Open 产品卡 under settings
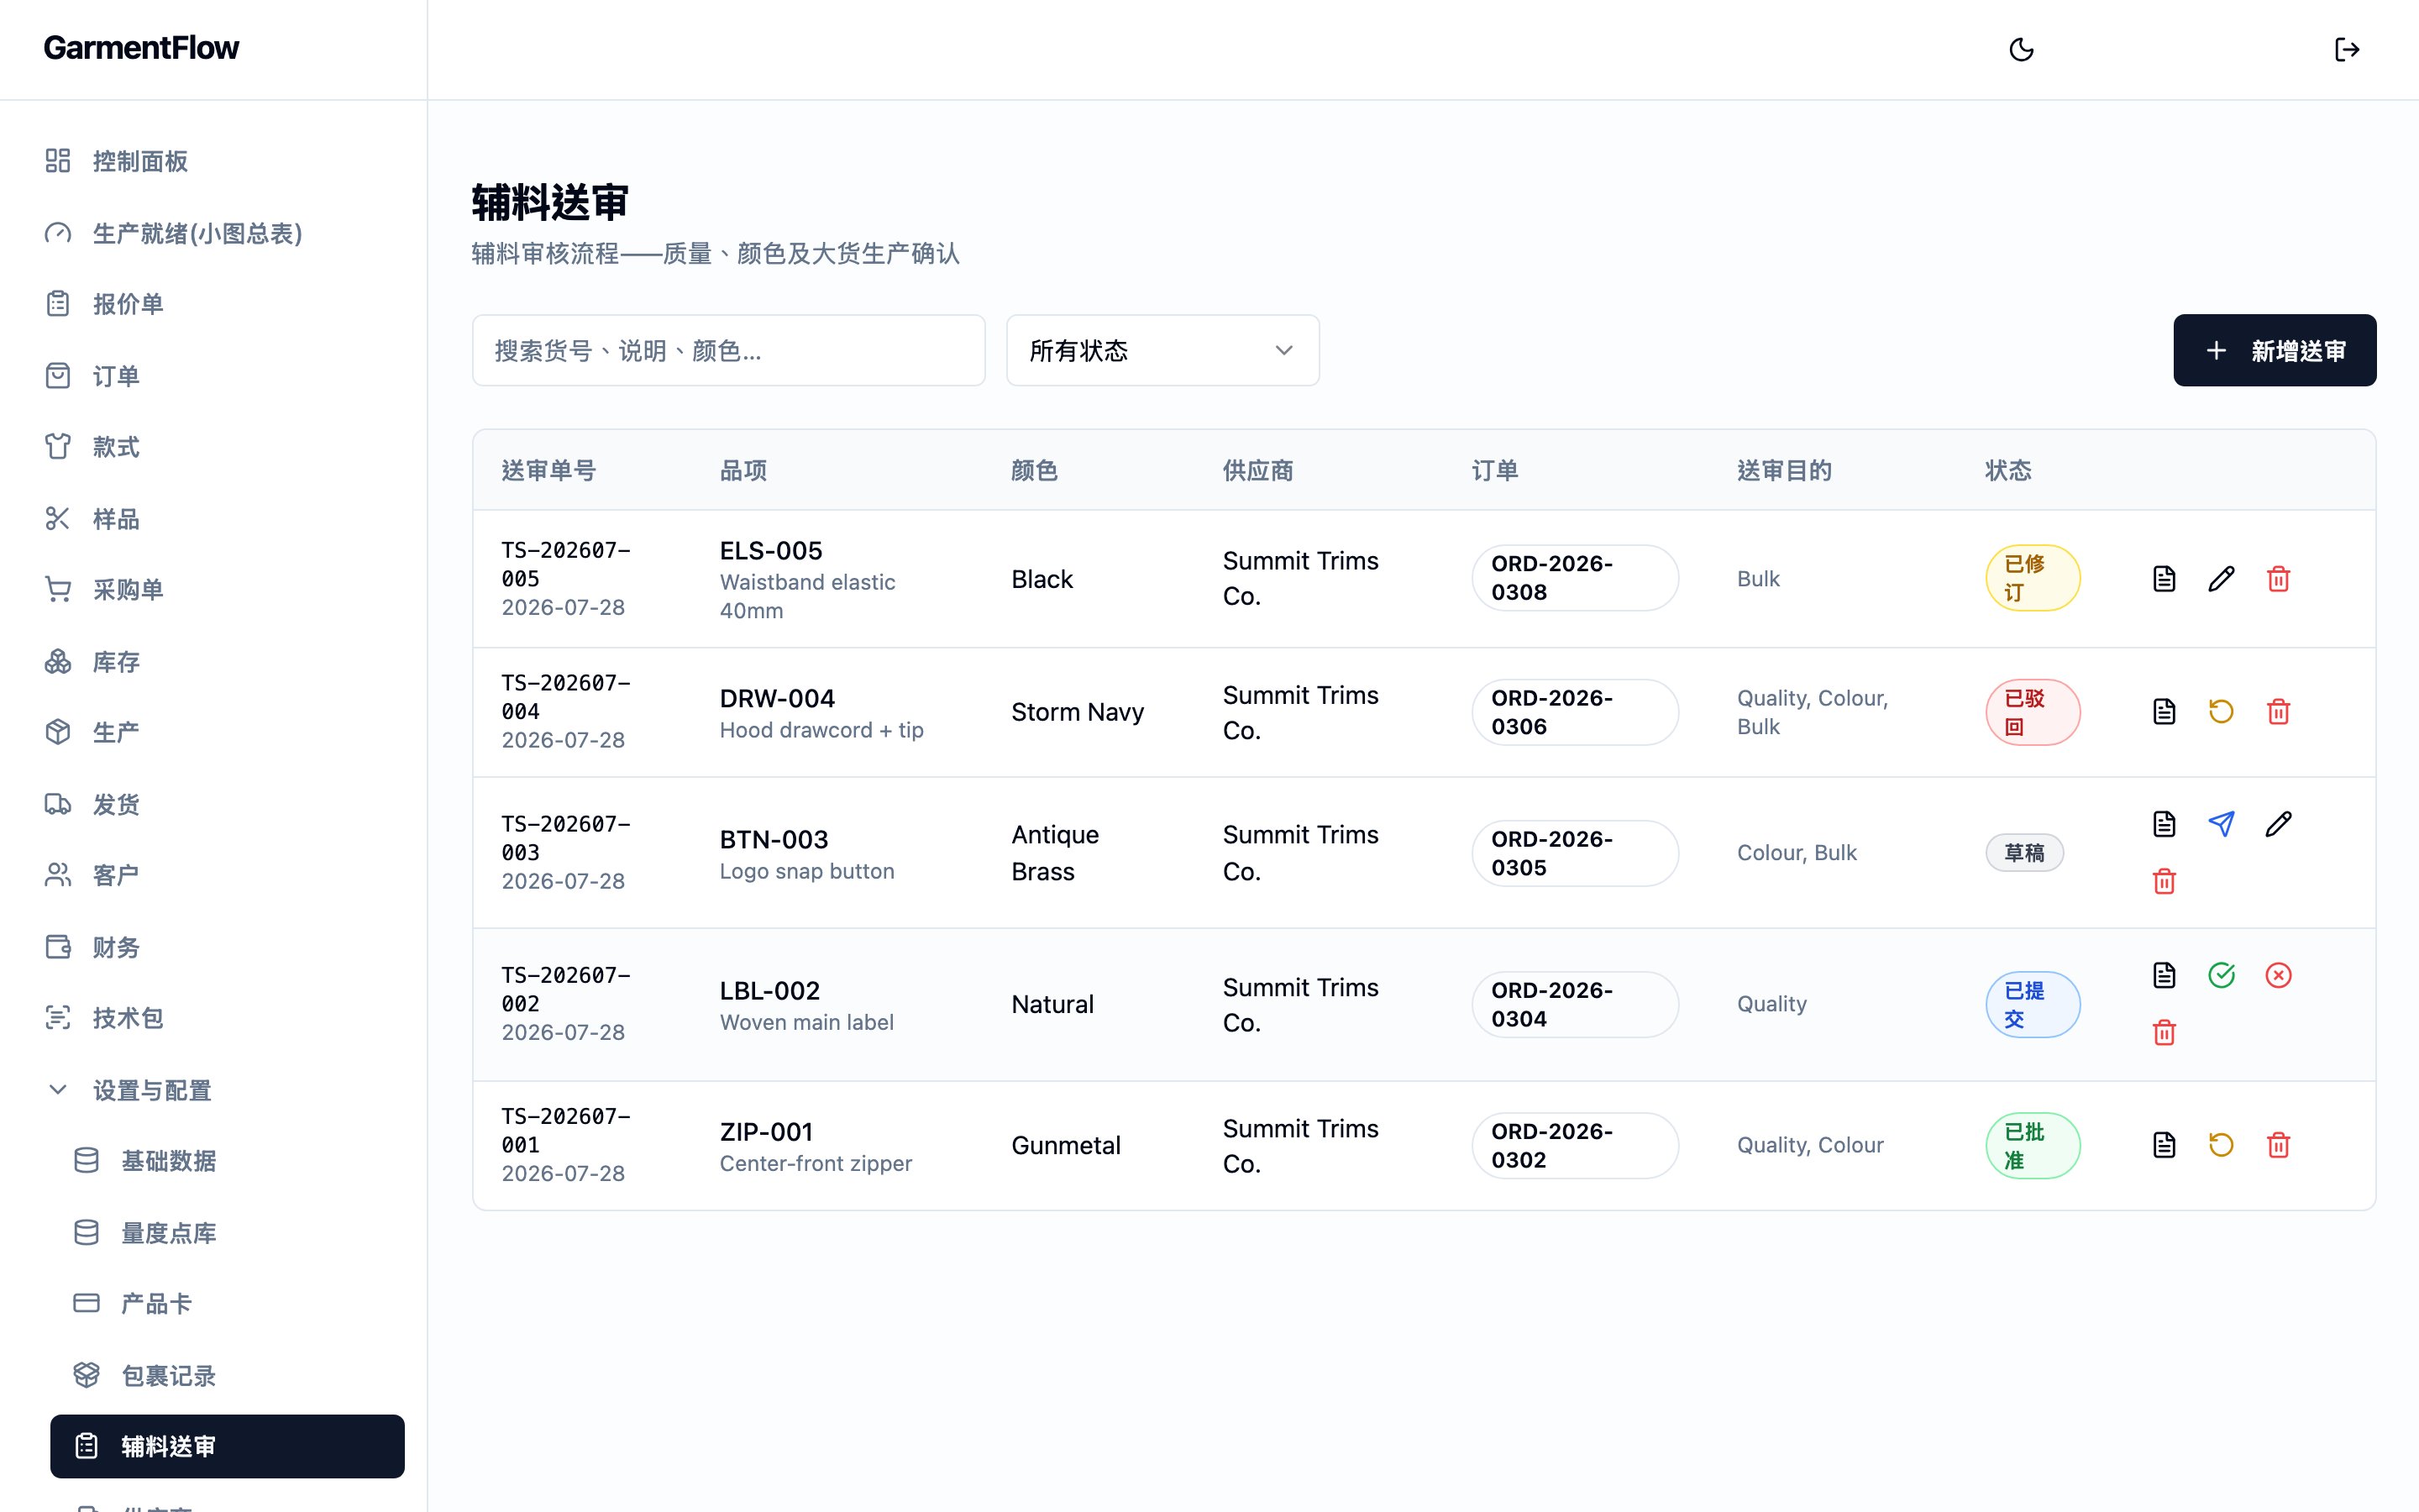 point(227,1304)
